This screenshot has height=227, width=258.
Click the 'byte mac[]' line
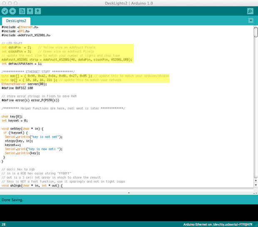(x=85, y=76)
